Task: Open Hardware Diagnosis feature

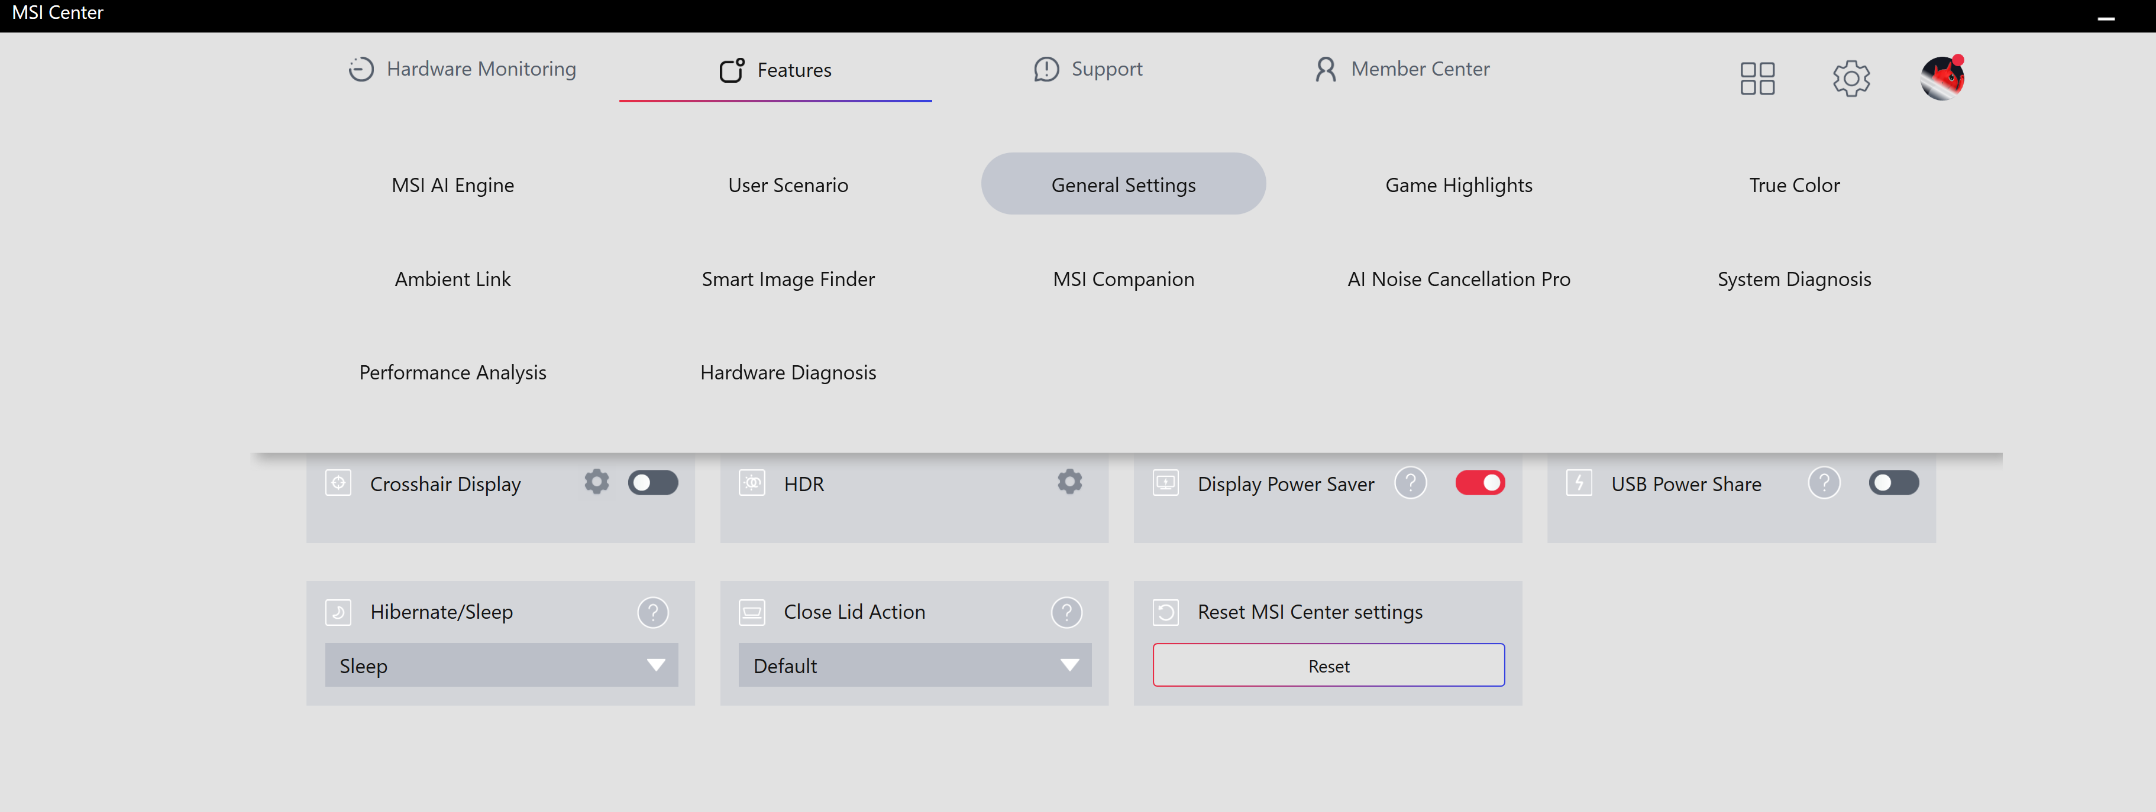Action: click(x=788, y=372)
